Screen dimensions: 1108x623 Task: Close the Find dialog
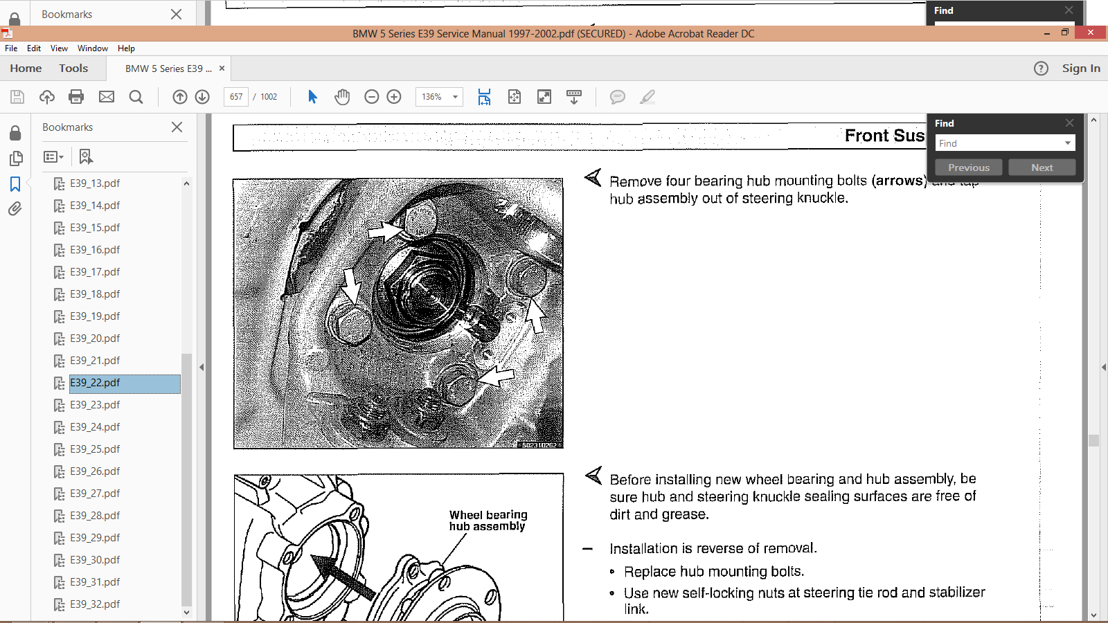click(x=1069, y=123)
